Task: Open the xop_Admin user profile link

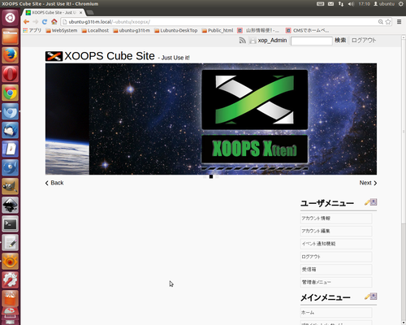Action: [x=272, y=41]
